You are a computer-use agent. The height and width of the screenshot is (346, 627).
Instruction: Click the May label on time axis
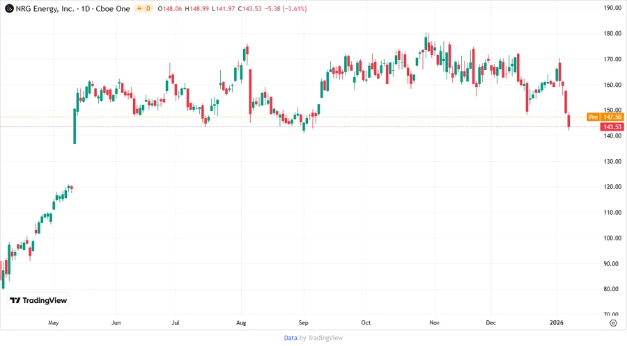pos(53,323)
